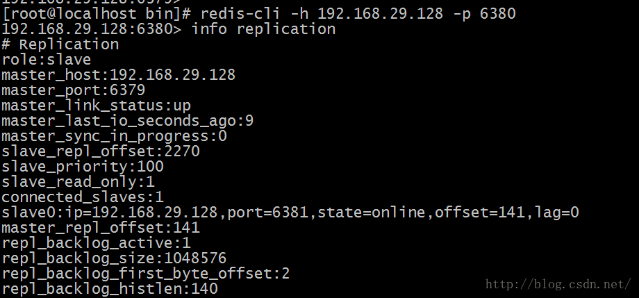Click the blog.csdn.net watermark URL
Screen dimensions: 639x298
557,284
